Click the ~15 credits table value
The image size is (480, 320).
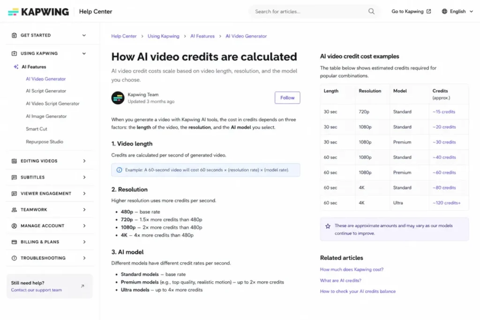click(x=443, y=112)
